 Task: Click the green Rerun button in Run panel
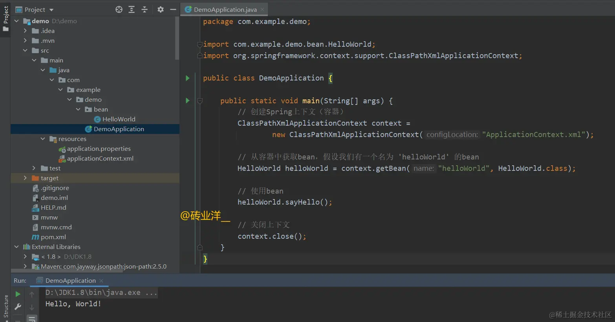[18, 294]
